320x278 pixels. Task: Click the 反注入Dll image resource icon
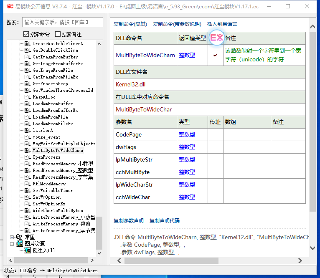tap(28, 250)
